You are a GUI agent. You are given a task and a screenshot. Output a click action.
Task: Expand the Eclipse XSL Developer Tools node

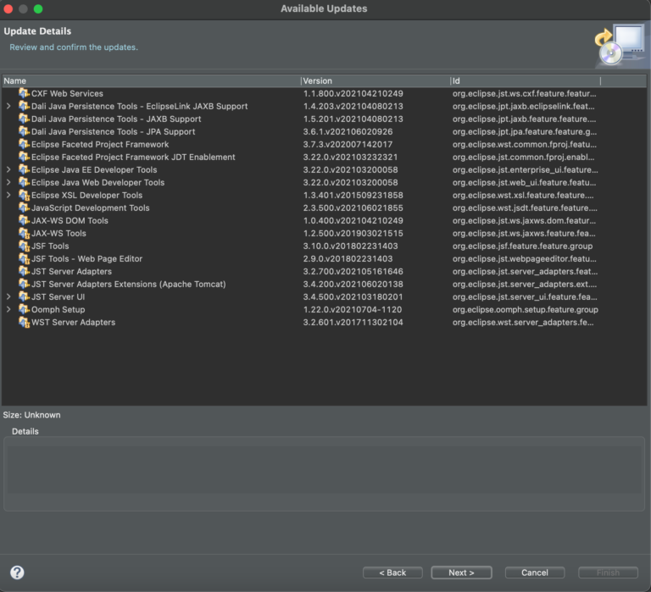(x=8, y=196)
